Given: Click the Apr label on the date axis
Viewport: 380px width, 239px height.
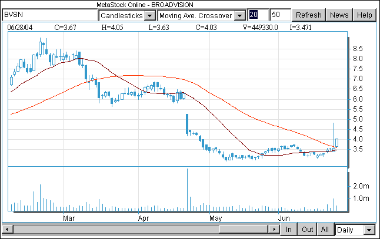Looking at the screenshot, I should pyautogui.click(x=143, y=218).
